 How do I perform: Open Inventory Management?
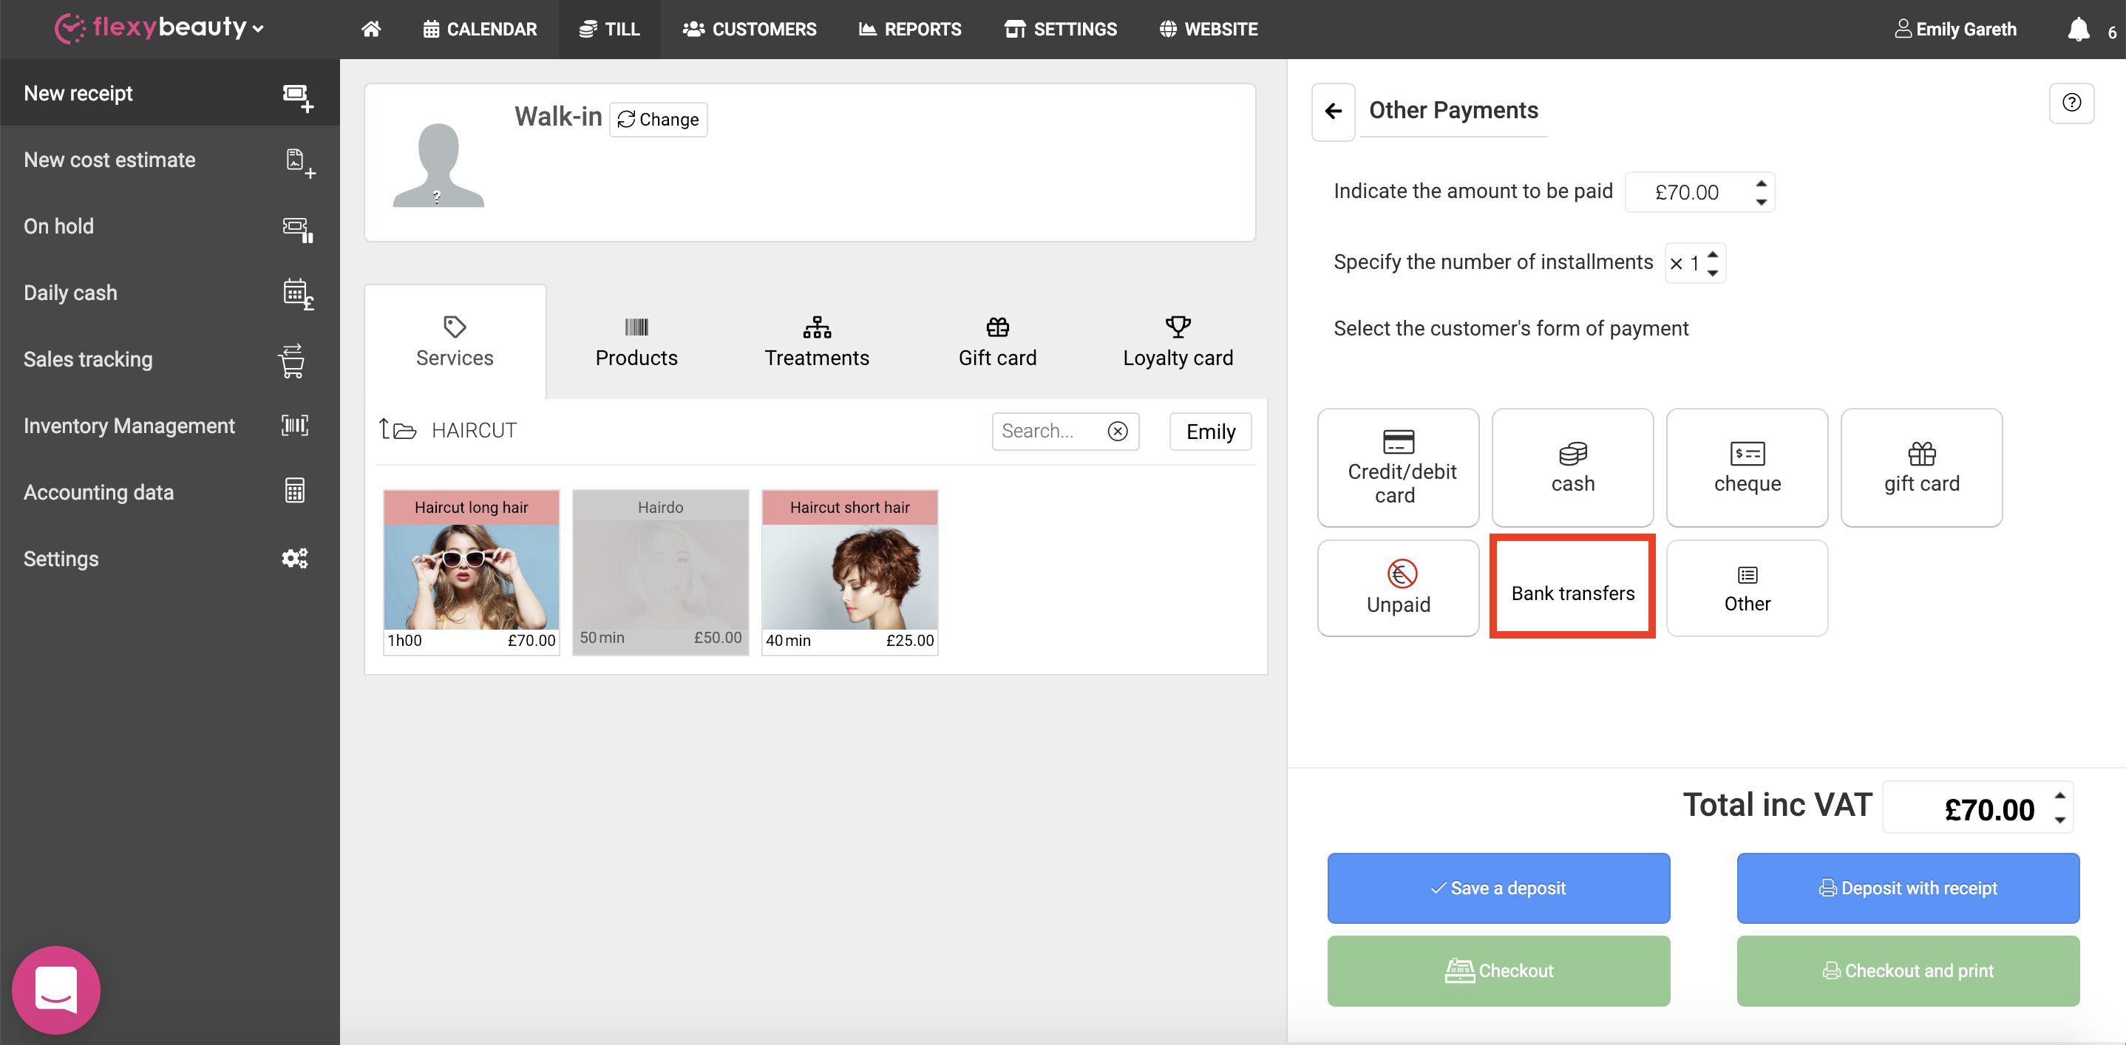point(170,426)
